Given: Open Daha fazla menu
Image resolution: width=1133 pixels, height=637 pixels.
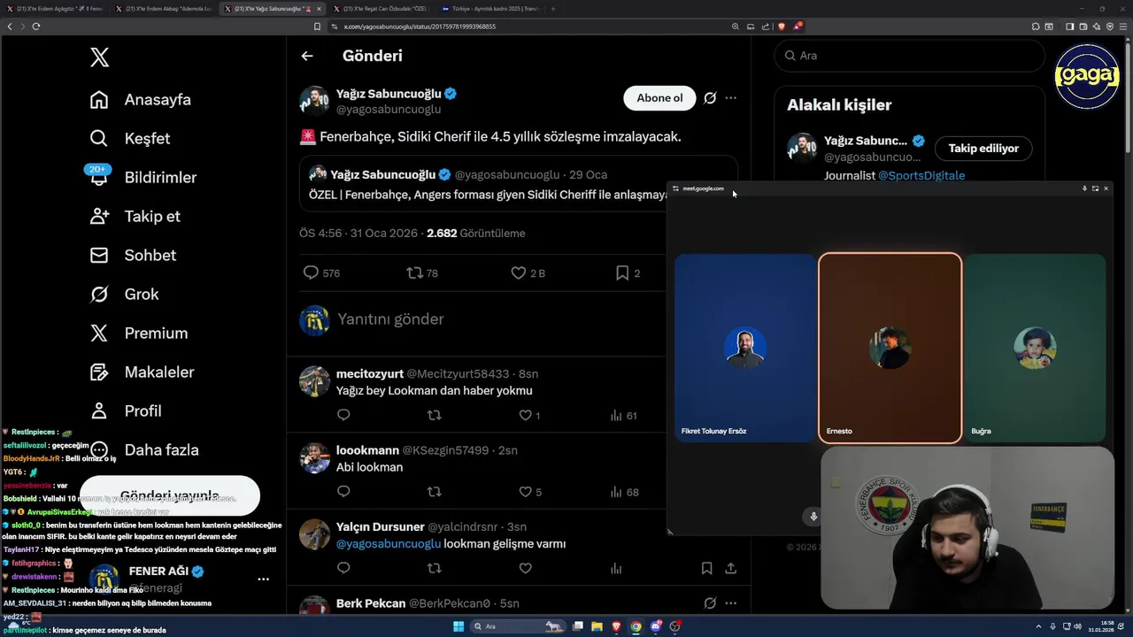Looking at the screenshot, I should click(x=144, y=450).
